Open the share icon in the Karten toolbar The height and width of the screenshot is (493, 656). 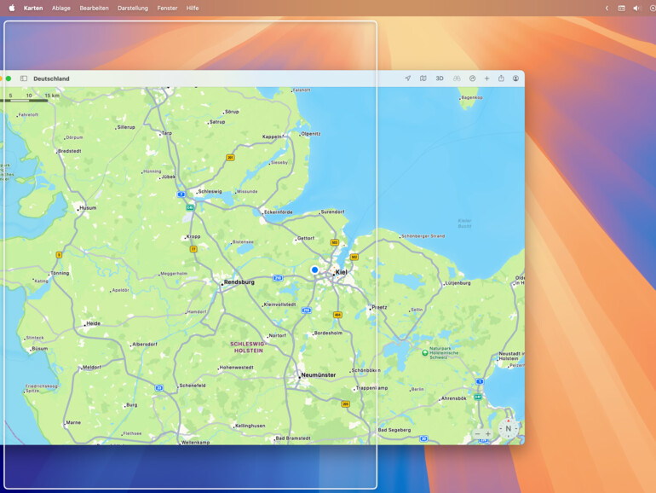501,78
